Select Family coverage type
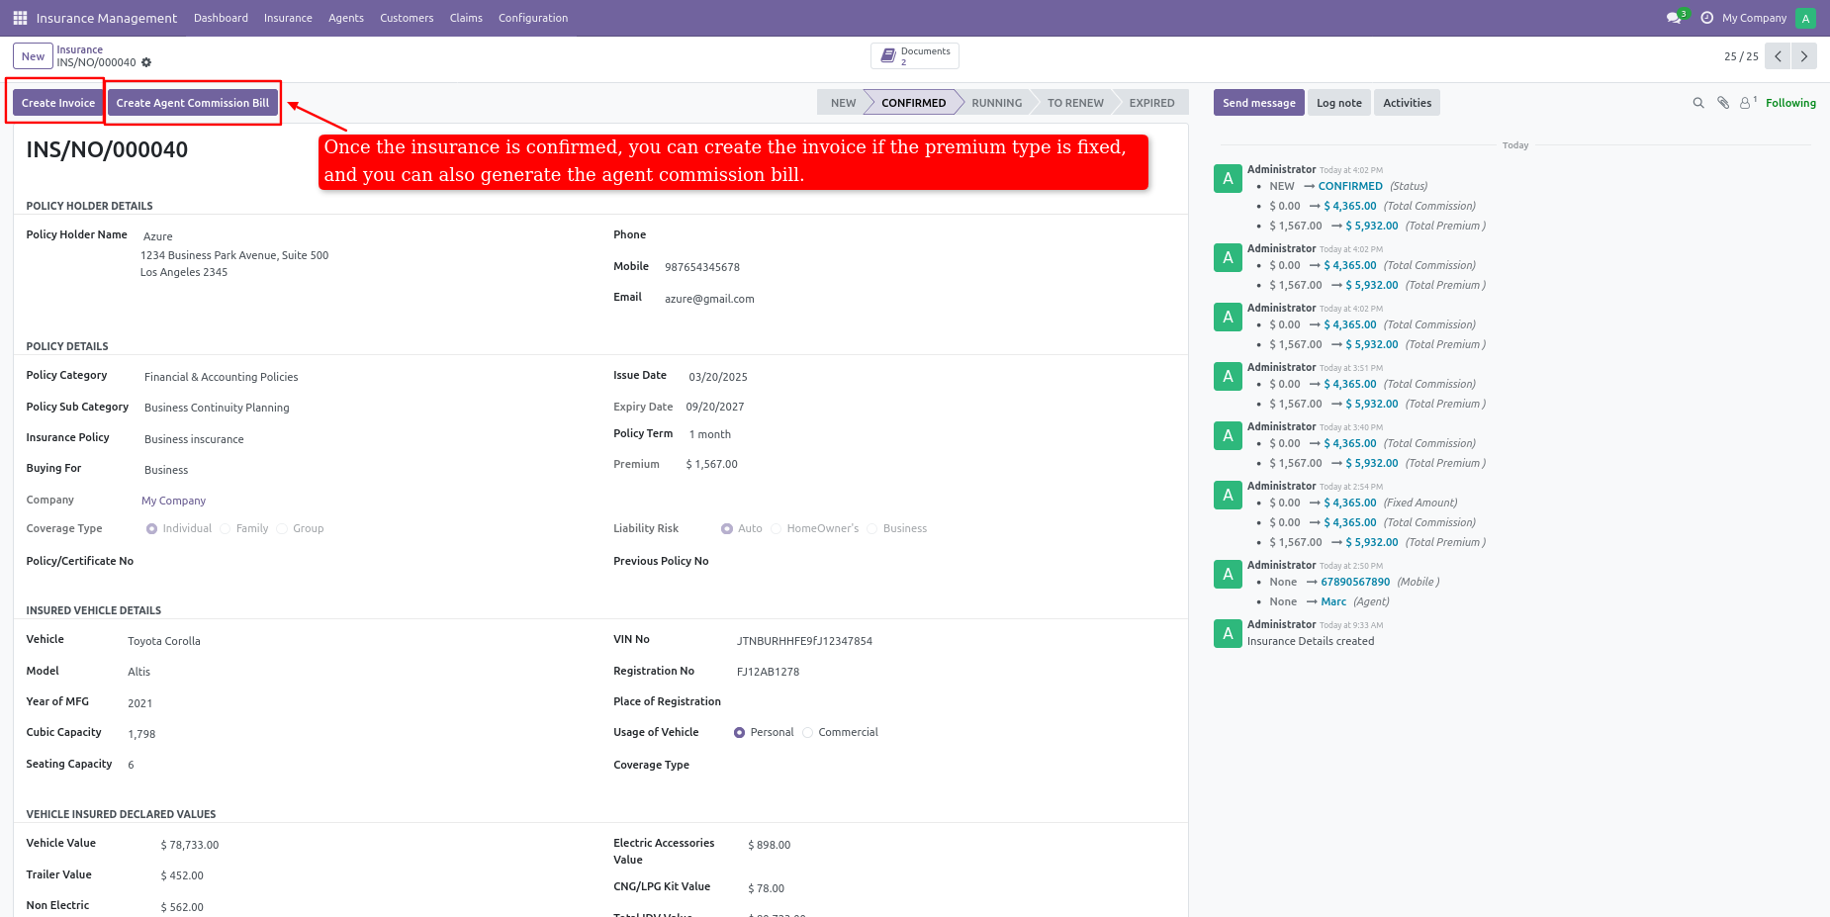The image size is (1830, 917). 225,528
